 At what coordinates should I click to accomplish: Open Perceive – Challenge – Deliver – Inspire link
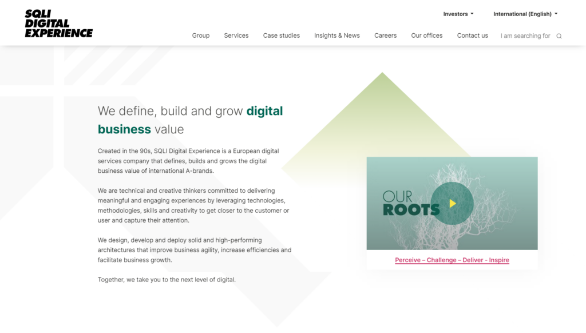pyautogui.click(x=452, y=260)
